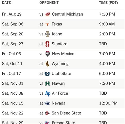Click the Central Michigan team logo

(47, 14)
